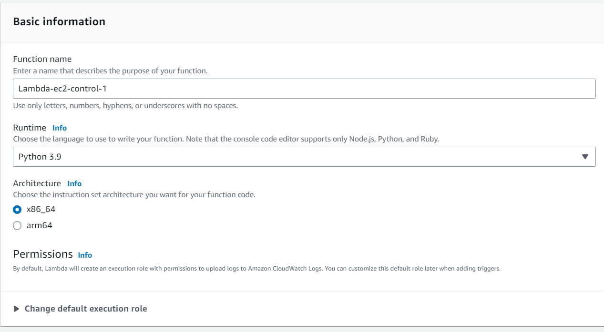Select the arm64 radio button
Image resolution: width=604 pixels, height=332 pixels.
tap(17, 226)
